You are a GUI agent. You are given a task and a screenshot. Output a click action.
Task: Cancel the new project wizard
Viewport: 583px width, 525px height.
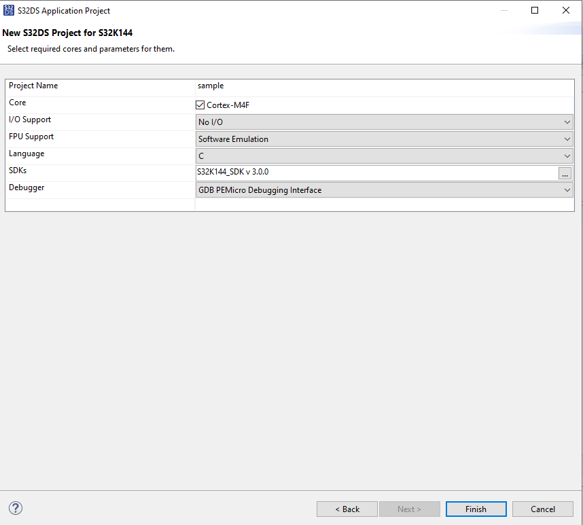point(542,509)
